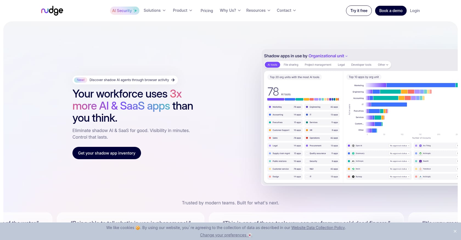Click the red dot beside Operations

(x=307, y=138)
